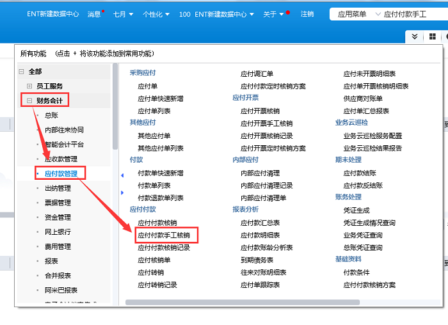Open the 应用菜单 dropdown
The width and height of the screenshot is (448, 325).
coord(357,14)
